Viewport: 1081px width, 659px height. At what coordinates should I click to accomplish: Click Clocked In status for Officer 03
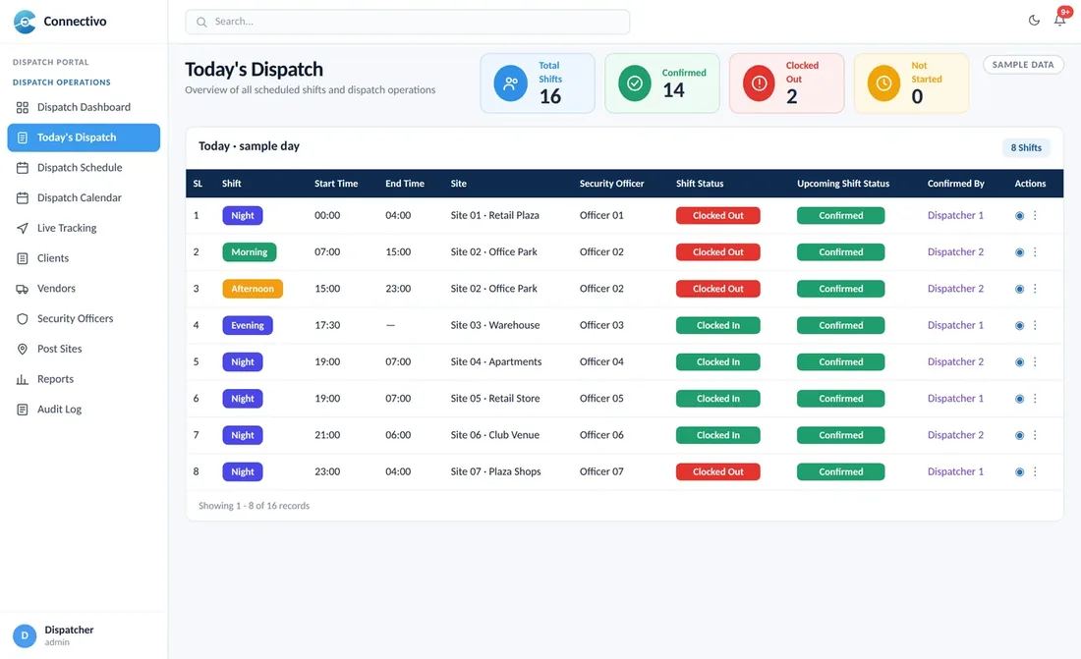point(717,325)
